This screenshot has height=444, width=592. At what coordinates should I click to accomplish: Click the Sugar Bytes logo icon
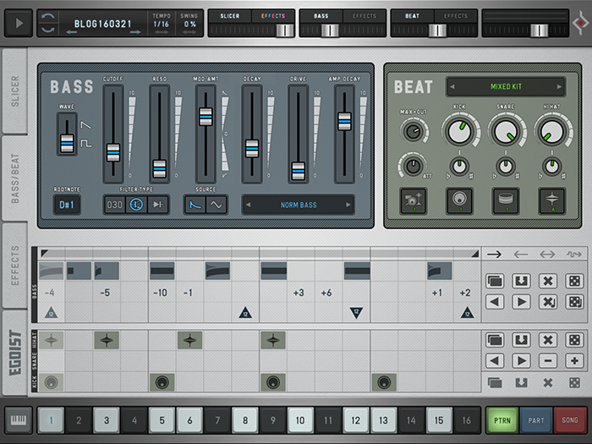[x=581, y=24]
